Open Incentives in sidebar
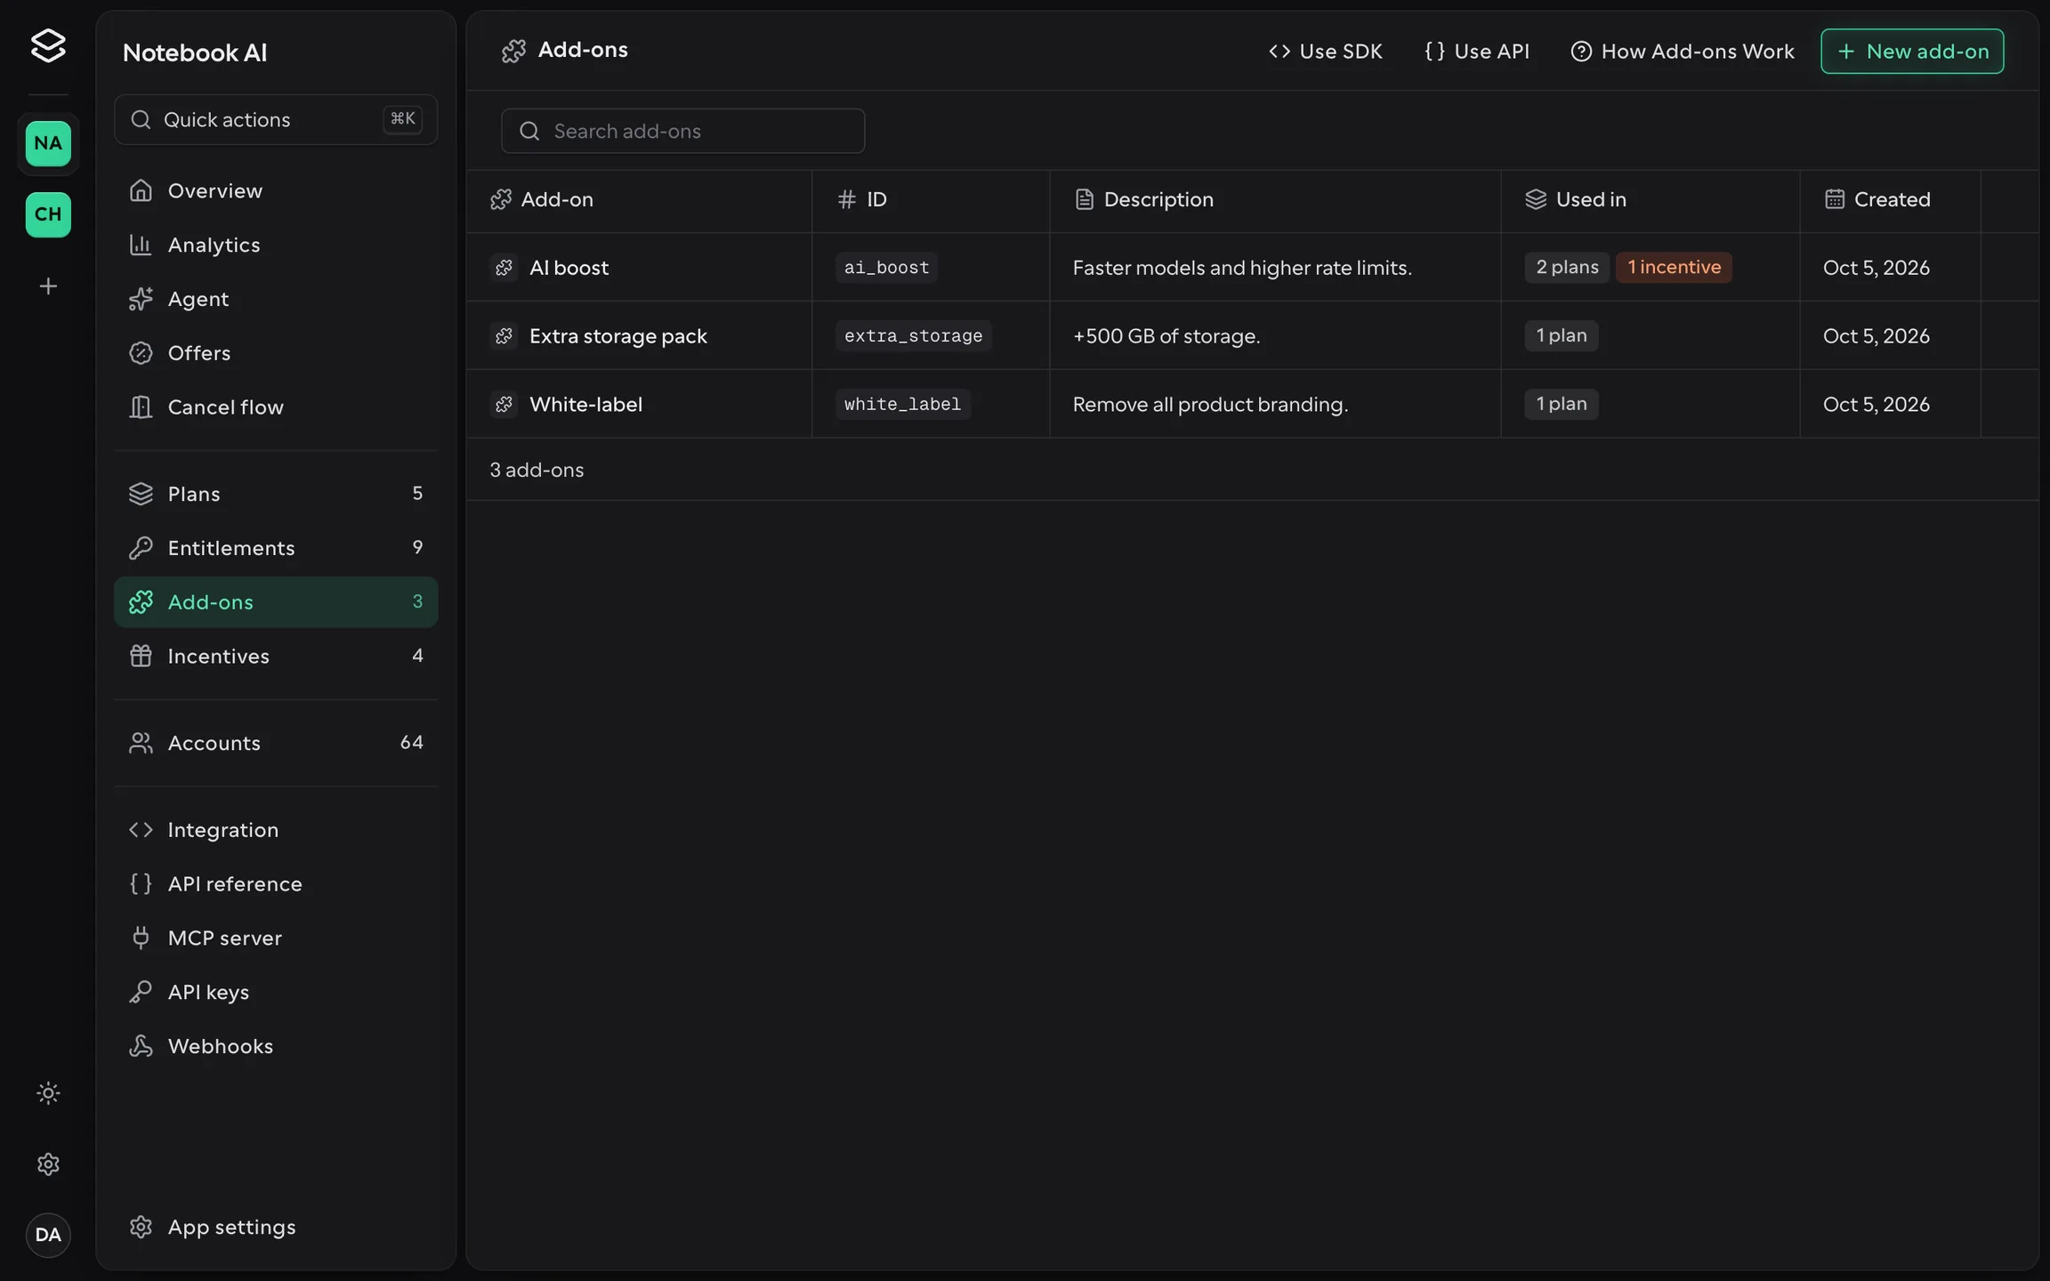The height and width of the screenshot is (1281, 2050). 276,656
